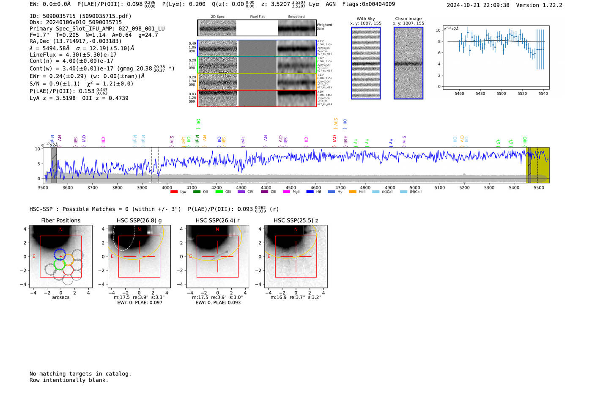Click the EW: 0.0±0.0Å header value
This screenshot has height=403, width=592.
point(50,4)
